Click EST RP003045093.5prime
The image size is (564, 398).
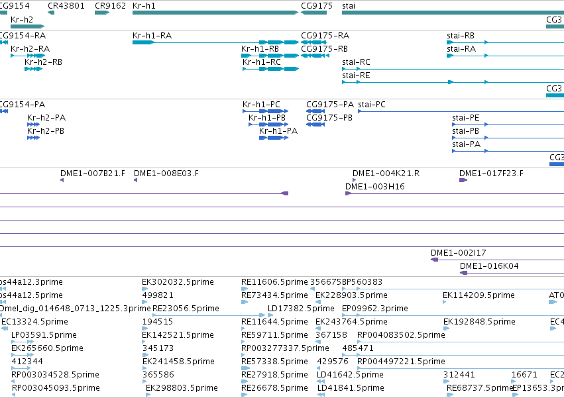[x=14, y=395]
